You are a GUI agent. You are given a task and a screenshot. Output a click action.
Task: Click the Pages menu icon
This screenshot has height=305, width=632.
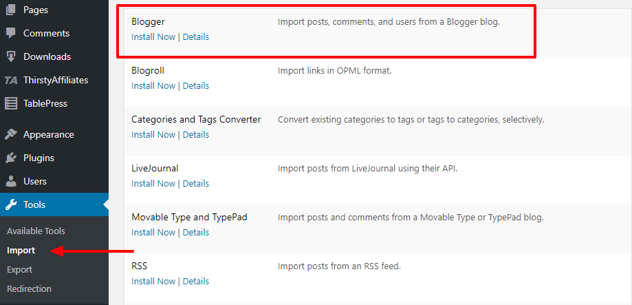(11, 10)
